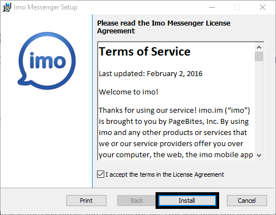Click the 'I accept the terms' label text
This screenshot has height=215, width=276.
(x=165, y=174)
